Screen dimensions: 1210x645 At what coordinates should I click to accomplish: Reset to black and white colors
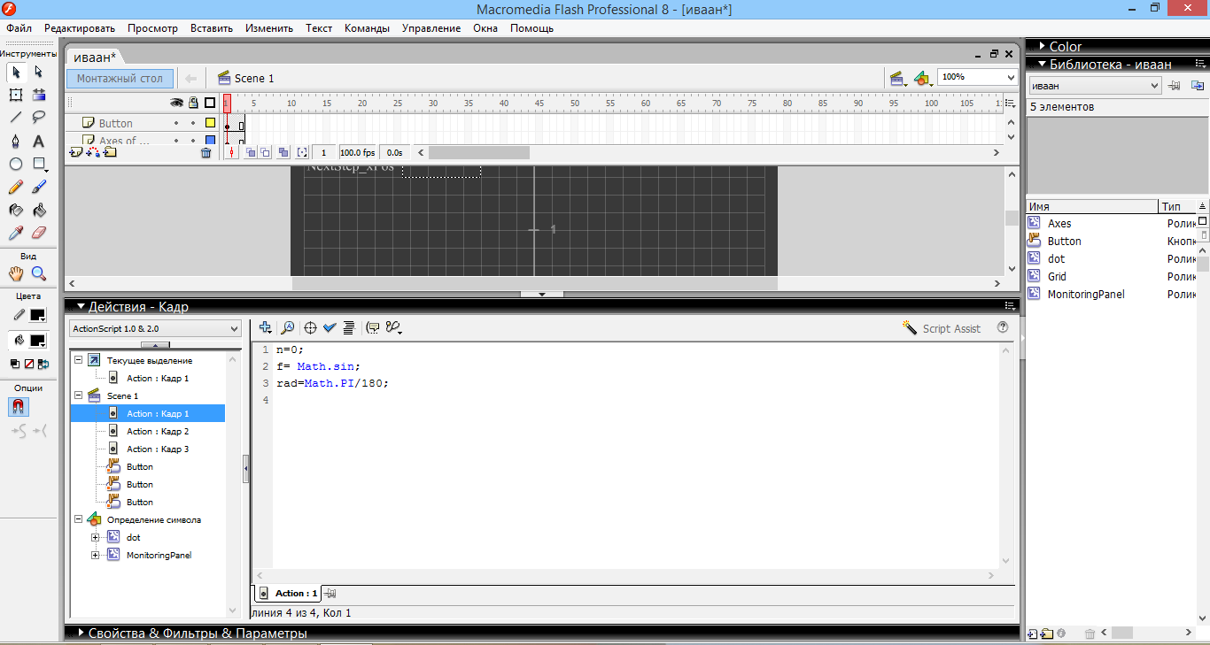point(15,364)
